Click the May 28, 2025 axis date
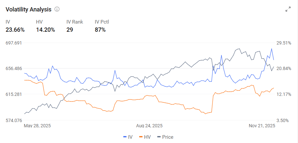Viewport: 298px width, 143px height. (x=37, y=126)
